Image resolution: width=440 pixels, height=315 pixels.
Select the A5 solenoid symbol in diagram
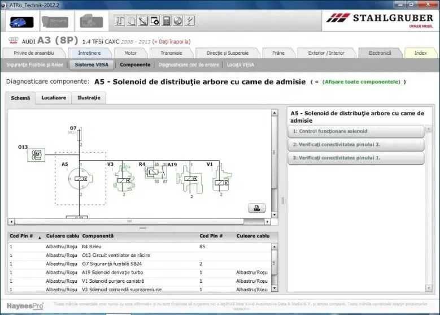[x=80, y=179]
